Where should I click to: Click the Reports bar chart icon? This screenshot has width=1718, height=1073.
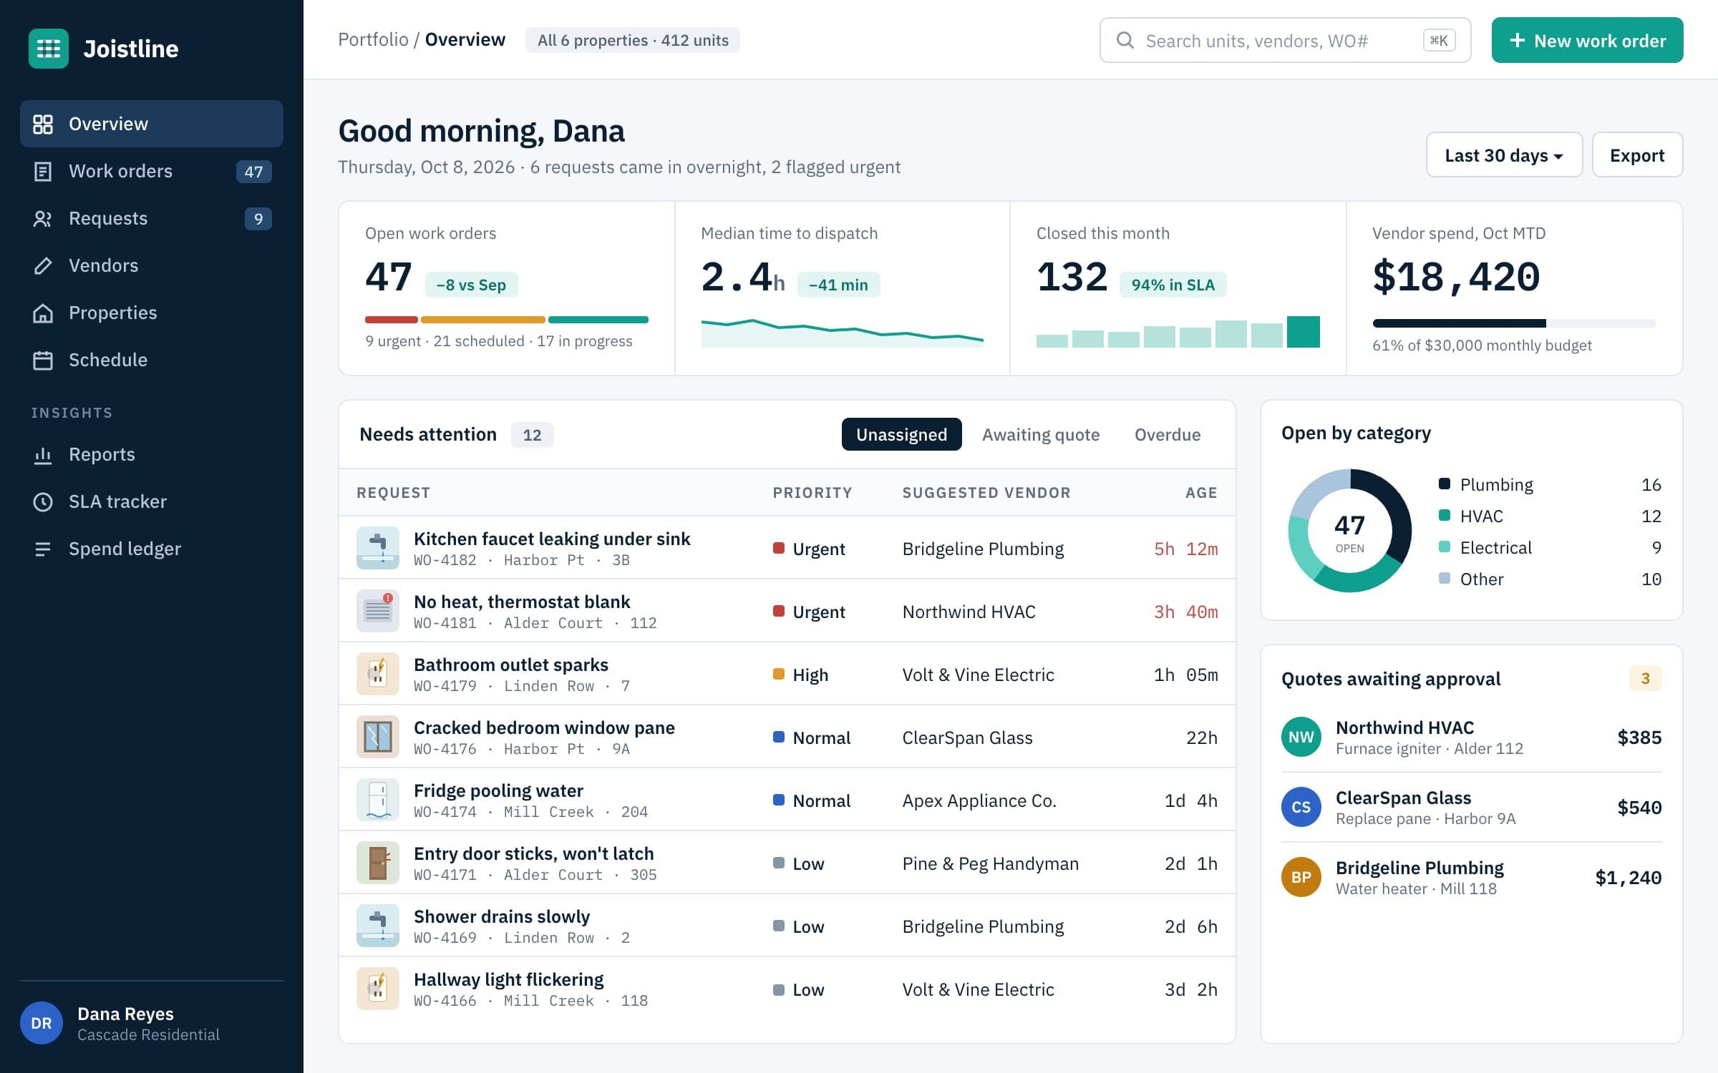43,454
